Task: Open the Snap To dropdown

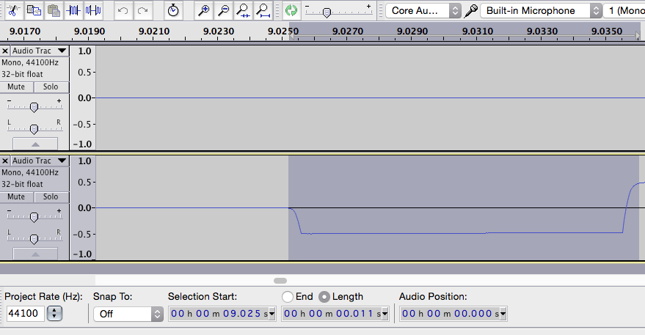Action: click(x=128, y=314)
